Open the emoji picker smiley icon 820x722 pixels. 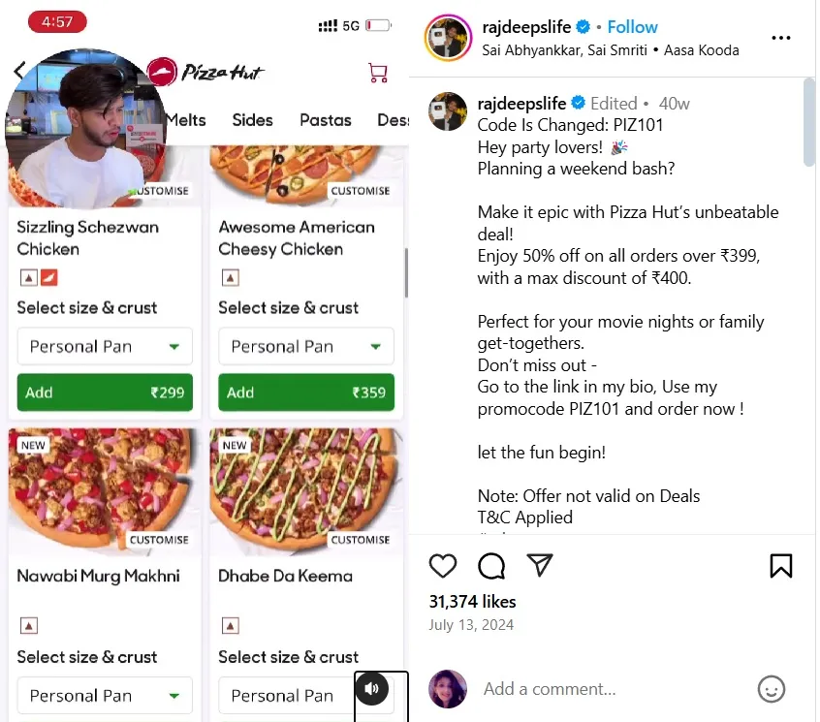tap(771, 689)
